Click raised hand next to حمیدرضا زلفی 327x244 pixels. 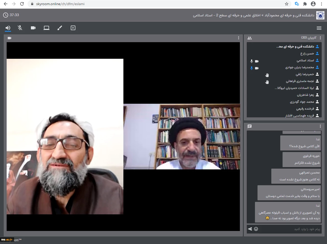(267, 75)
